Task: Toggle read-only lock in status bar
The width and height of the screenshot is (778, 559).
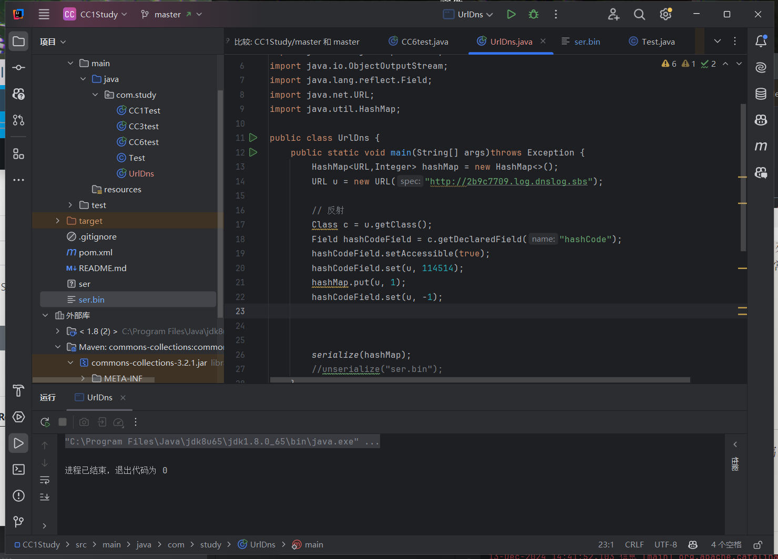Action: [x=758, y=545]
